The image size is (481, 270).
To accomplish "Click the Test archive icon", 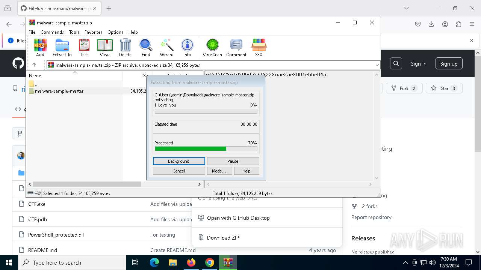I will point(84,48).
